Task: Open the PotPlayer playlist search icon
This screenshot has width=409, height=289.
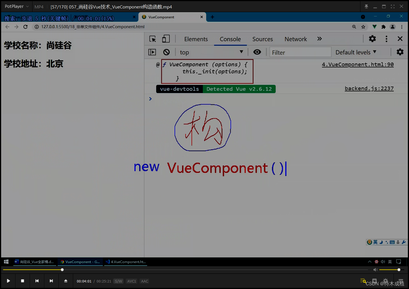Action: point(363,281)
